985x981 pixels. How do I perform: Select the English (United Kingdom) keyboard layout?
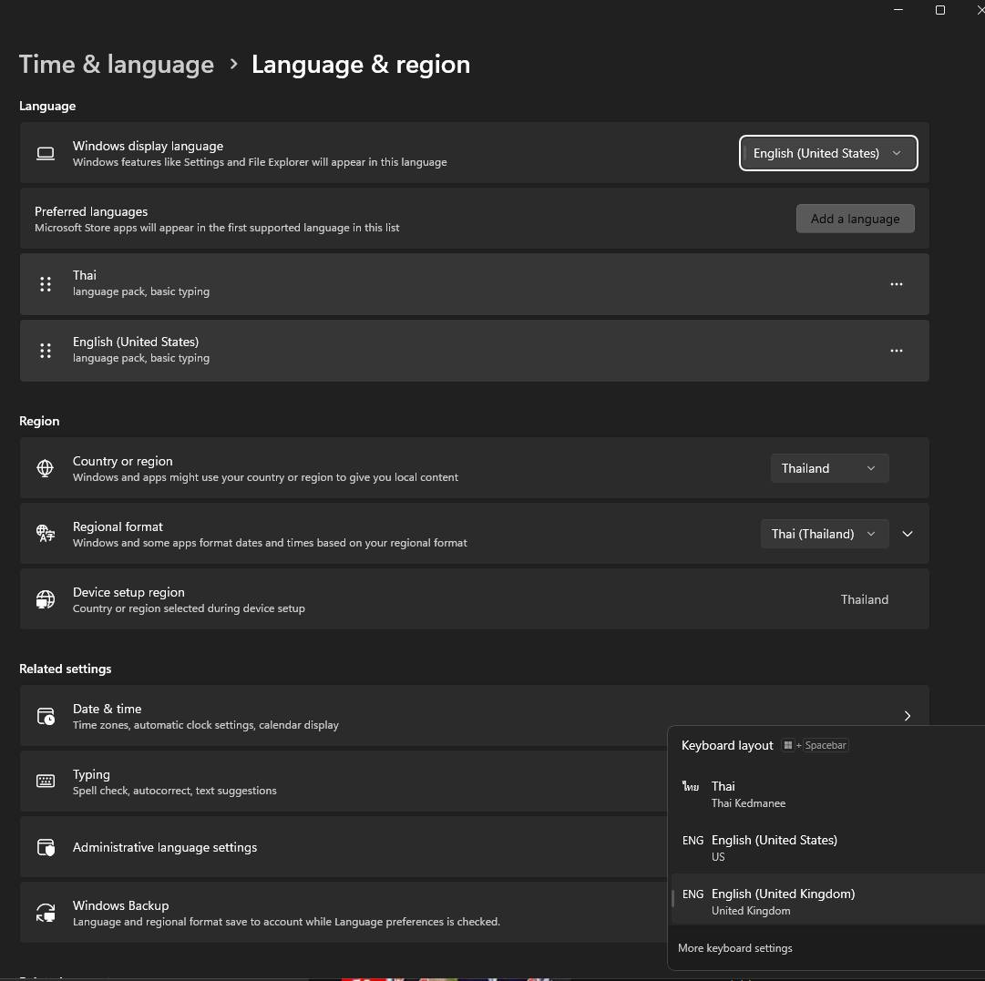pos(828,901)
